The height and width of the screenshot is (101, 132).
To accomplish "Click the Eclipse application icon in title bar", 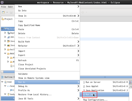I will tap(2, 2).
